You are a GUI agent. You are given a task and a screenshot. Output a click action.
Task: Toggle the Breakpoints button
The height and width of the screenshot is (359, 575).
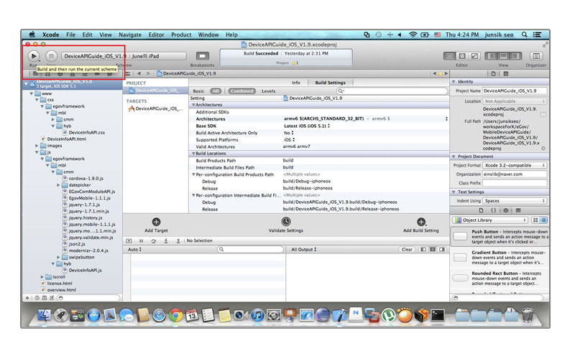(x=202, y=55)
